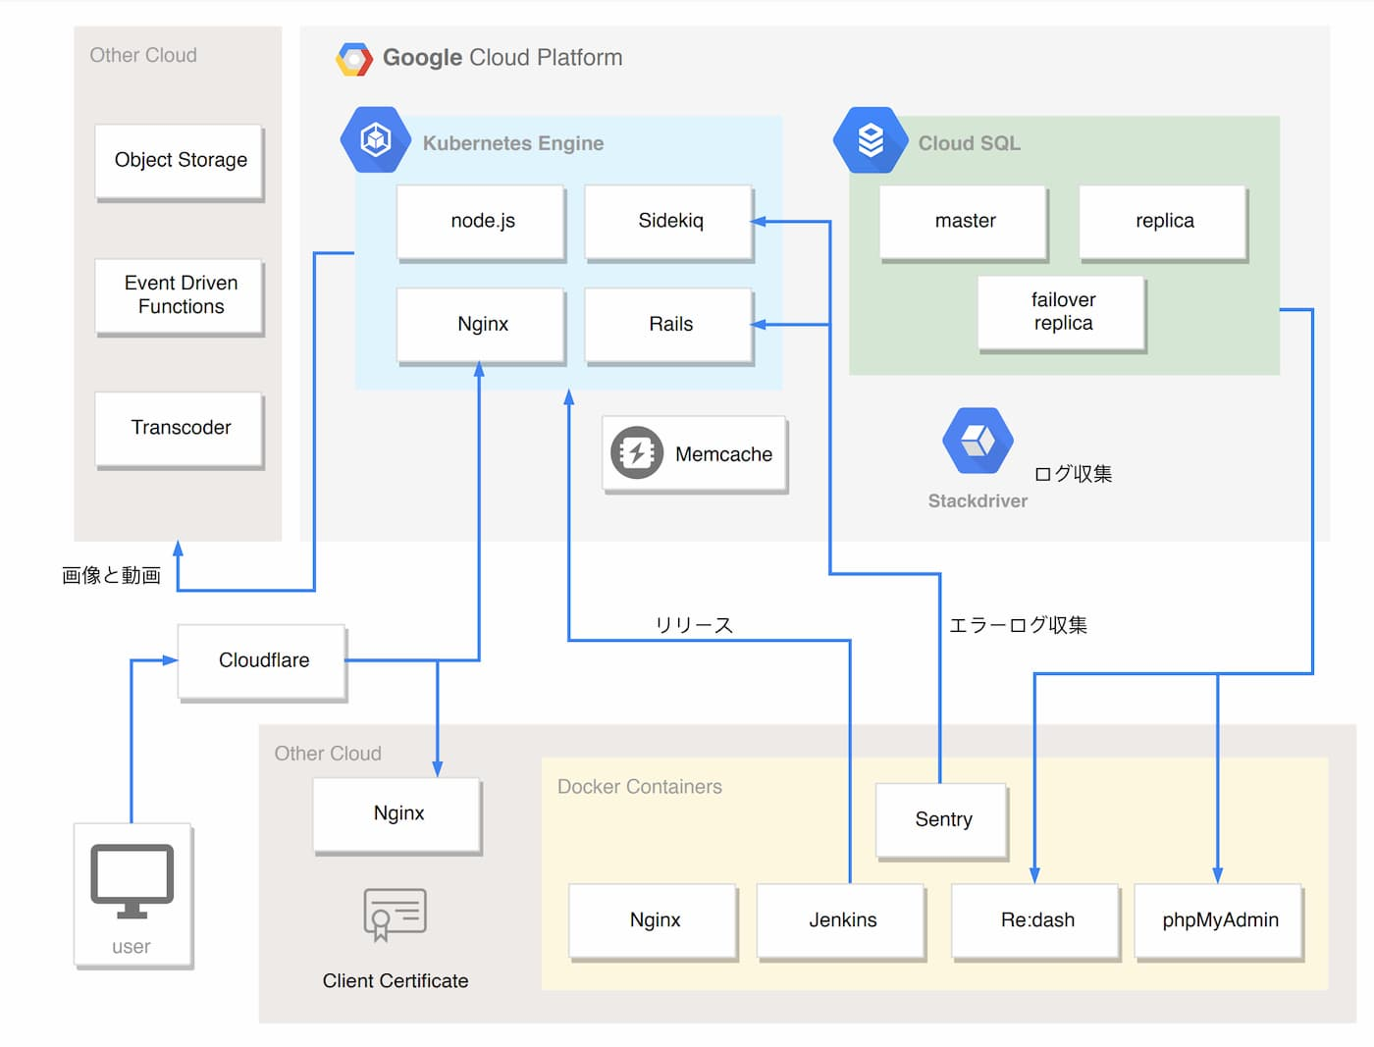This screenshot has height=1047, width=1374.
Task: Click the Cloudflare box
Action: pyautogui.click(x=263, y=662)
